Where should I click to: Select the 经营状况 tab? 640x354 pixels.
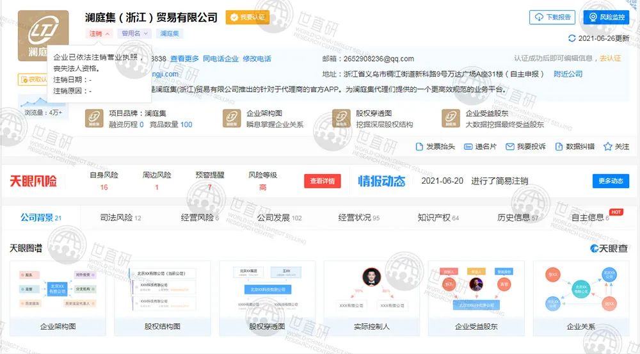pyautogui.click(x=359, y=218)
